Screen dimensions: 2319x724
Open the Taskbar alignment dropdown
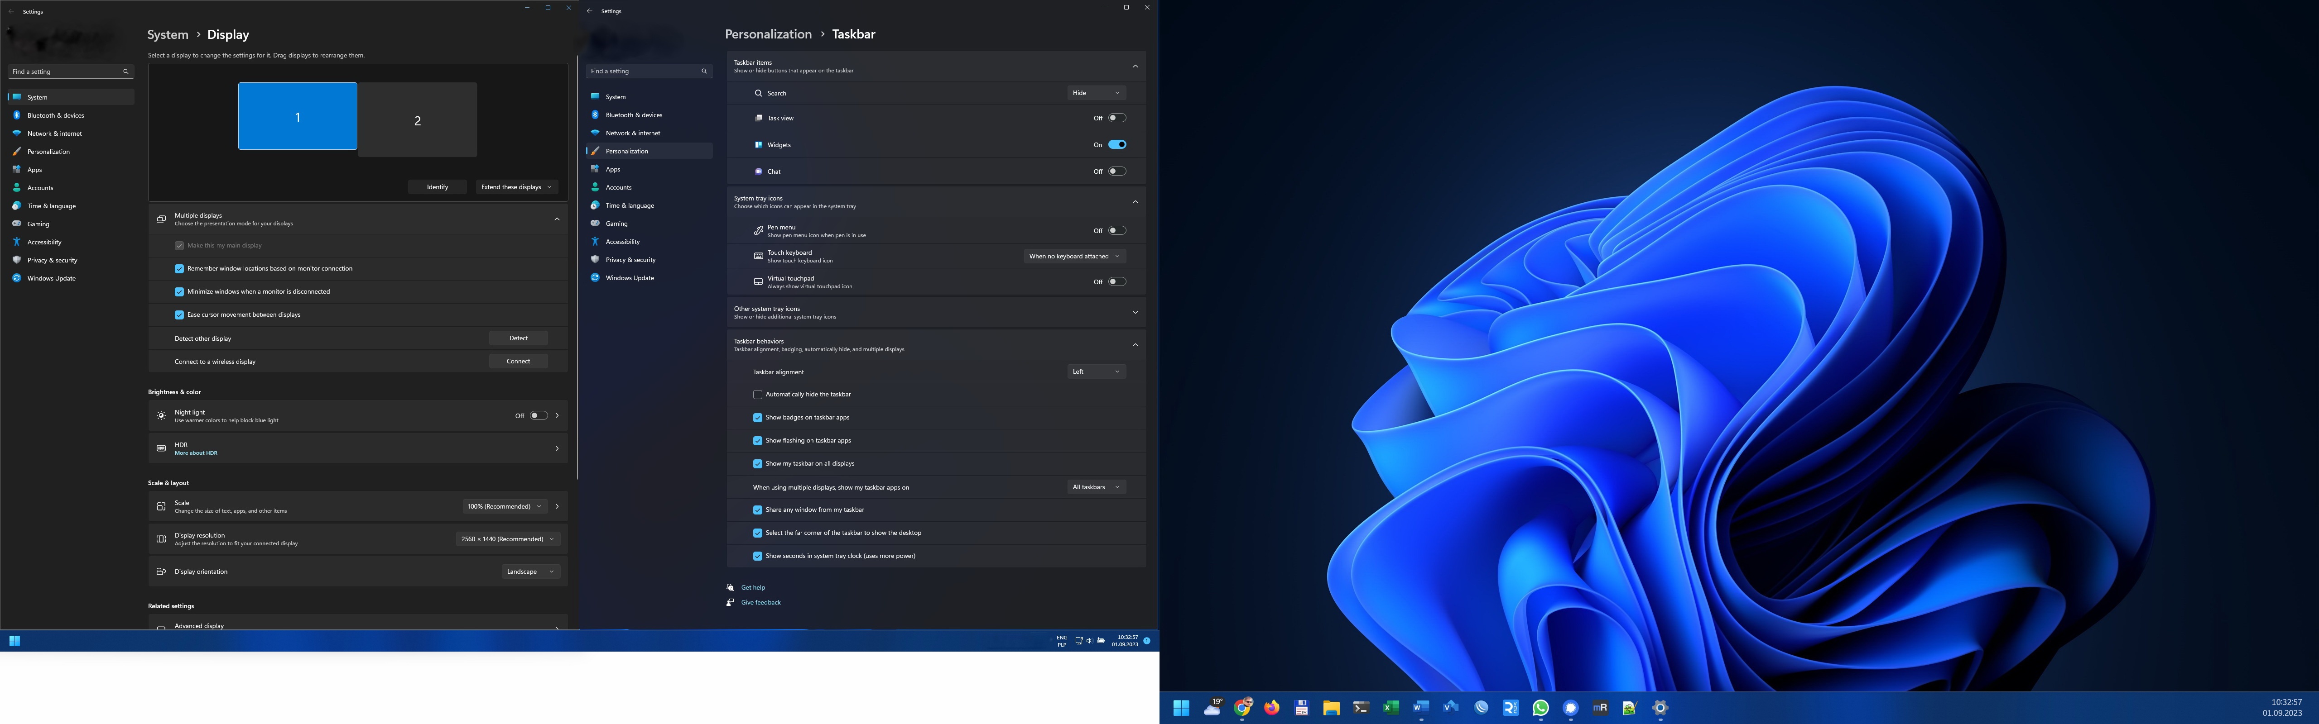(1096, 372)
